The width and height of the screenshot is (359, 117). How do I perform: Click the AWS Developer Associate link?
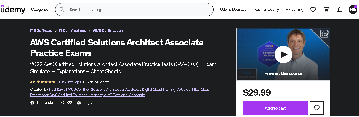click(x=124, y=95)
